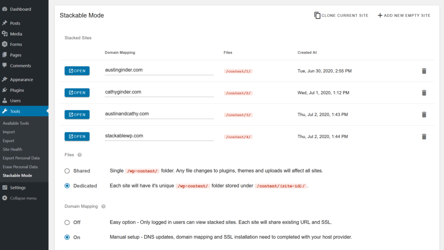
Task: Set domain mapping to On
Action: (x=67, y=237)
